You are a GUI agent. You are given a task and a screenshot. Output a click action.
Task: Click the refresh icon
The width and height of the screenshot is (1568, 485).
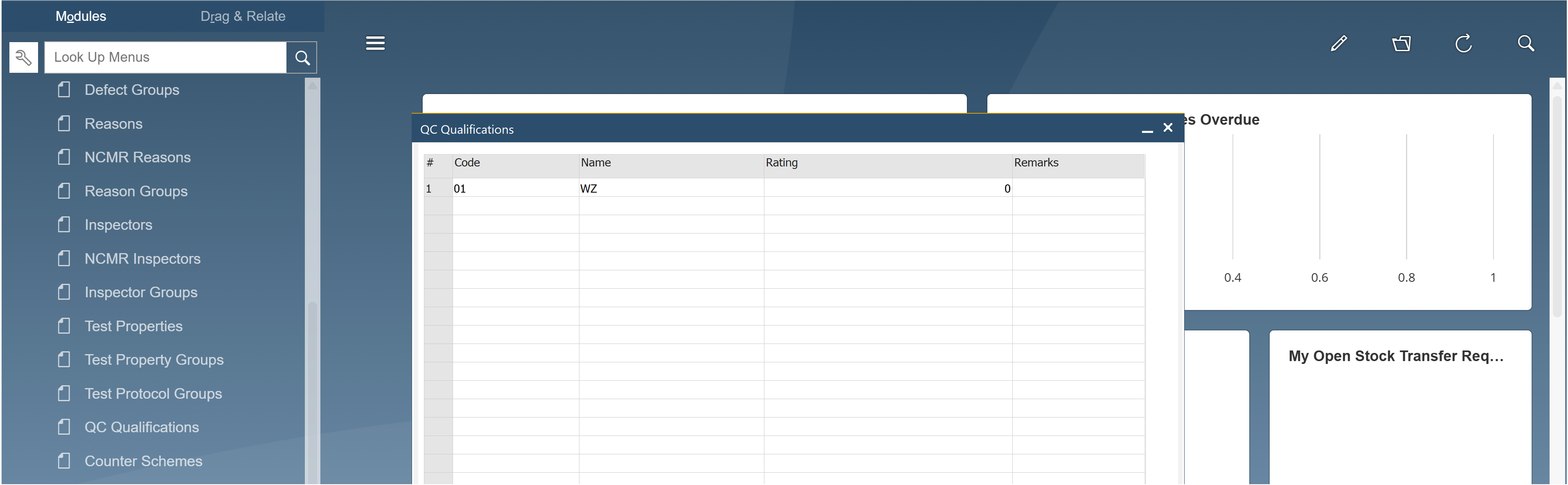point(1463,43)
